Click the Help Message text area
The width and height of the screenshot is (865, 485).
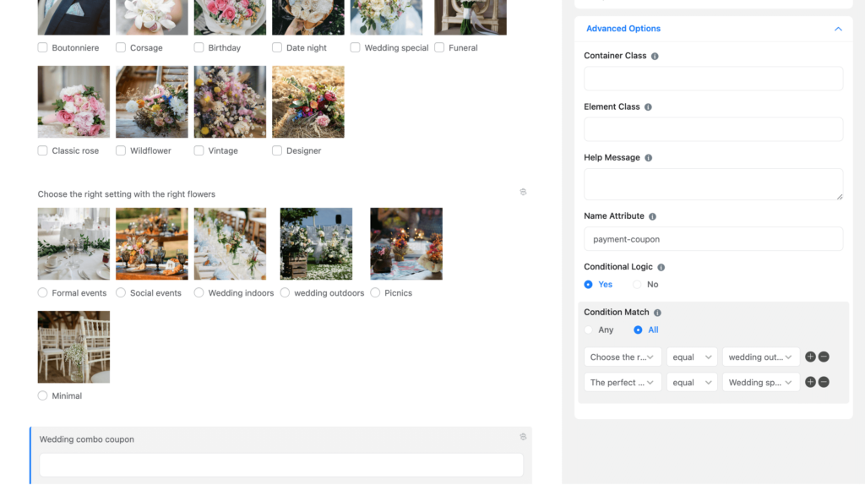tap(713, 184)
